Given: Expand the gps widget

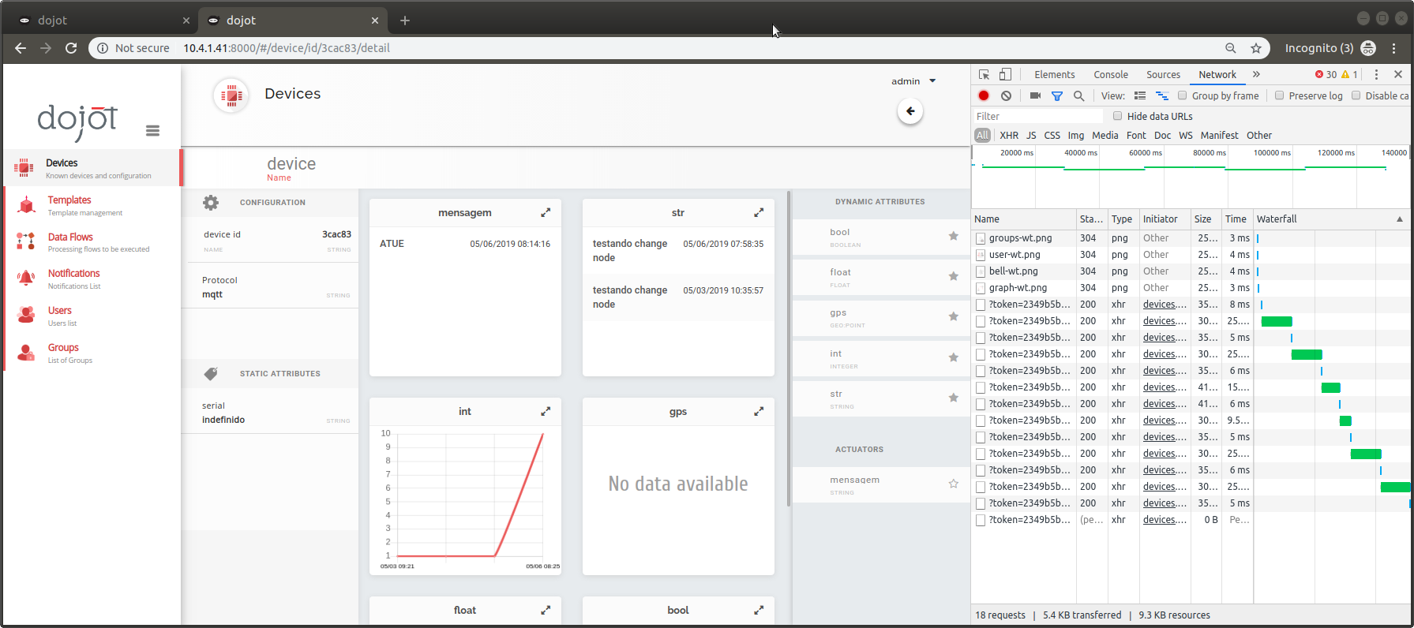Looking at the screenshot, I should click(x=759, y=412).
